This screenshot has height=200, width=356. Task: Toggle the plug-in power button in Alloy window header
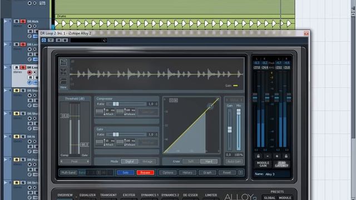(x=43, y=40)
